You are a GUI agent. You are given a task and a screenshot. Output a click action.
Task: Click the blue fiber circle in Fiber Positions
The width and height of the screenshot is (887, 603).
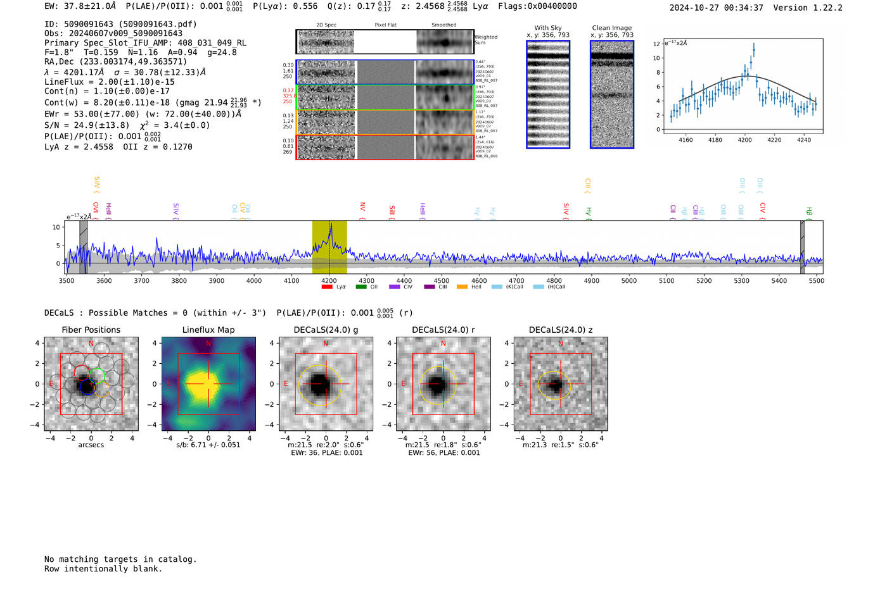click(87, 387)
